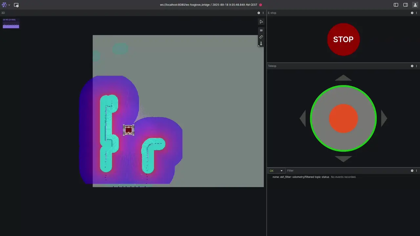
Task: Click the Add panel icon
Action: tap(16, 5)
